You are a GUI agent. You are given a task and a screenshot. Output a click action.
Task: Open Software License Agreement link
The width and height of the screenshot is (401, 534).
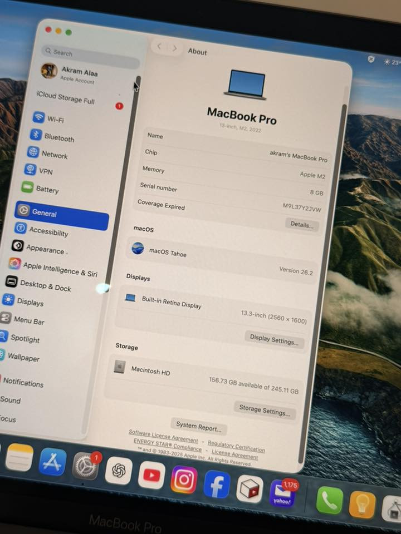[x=163, y=436]
